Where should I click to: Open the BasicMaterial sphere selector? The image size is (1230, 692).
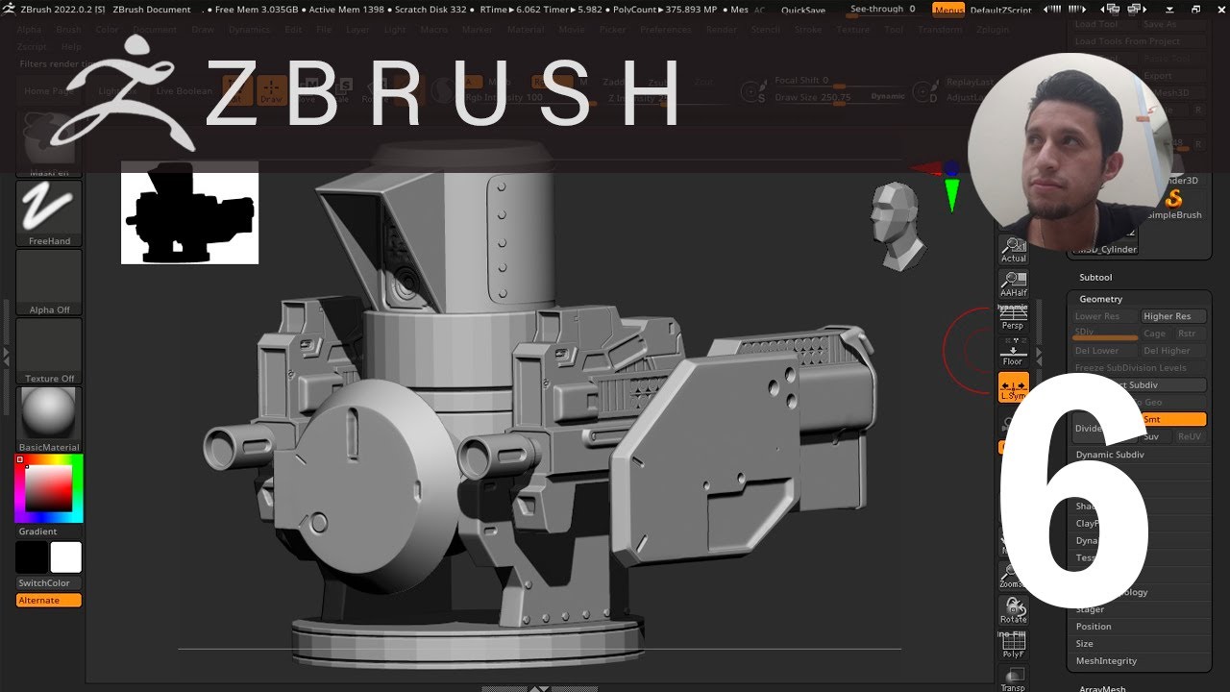click(x=49, y=420)
